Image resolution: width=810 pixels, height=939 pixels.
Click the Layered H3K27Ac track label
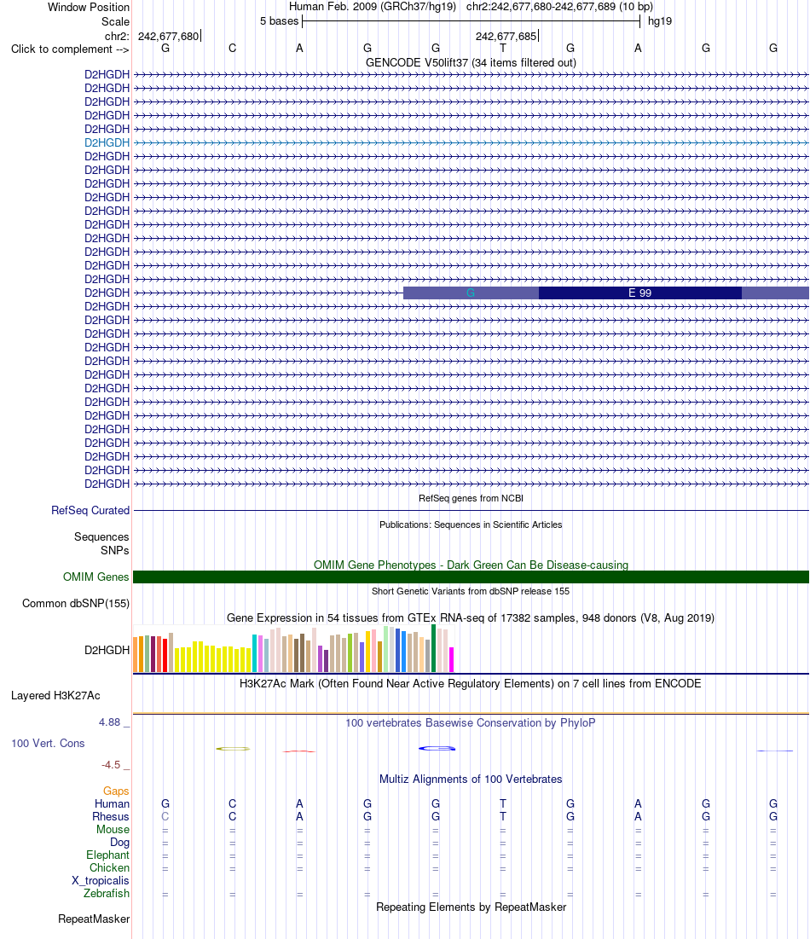[55, 695]
